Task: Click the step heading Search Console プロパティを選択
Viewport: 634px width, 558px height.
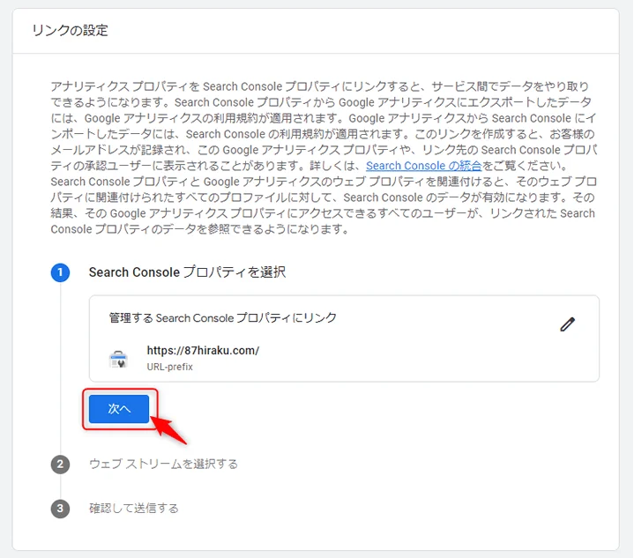Action: [187, 272]
